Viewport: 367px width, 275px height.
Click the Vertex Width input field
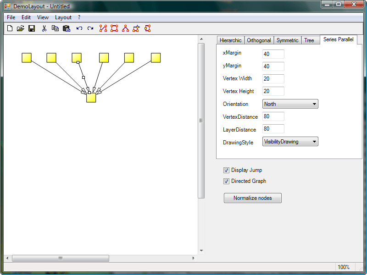(x=273, y=79)
